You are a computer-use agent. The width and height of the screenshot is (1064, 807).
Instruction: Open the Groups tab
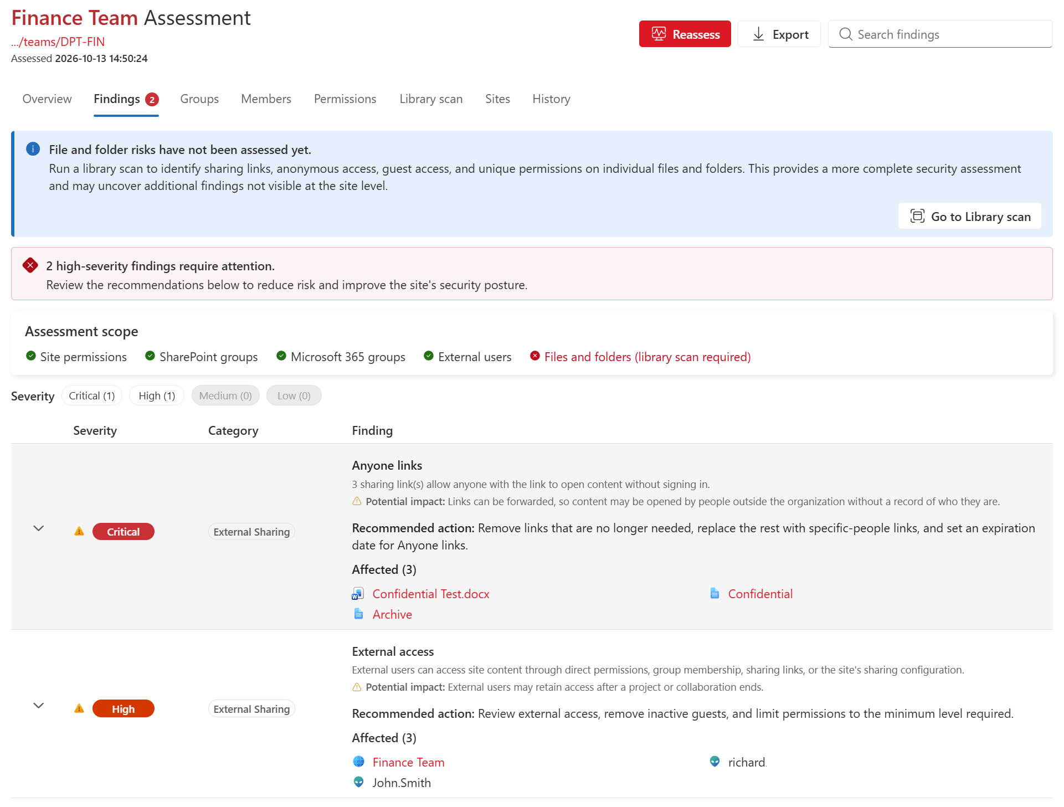coord(199,99)
